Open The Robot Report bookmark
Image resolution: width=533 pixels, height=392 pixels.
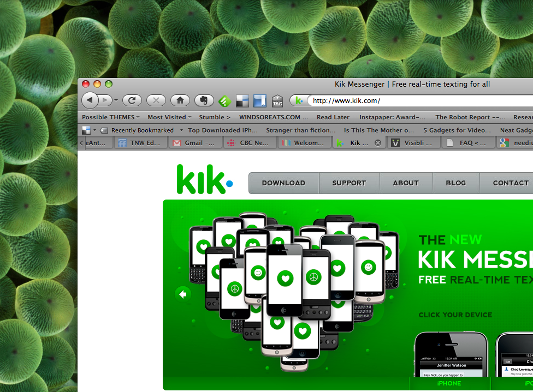[x=470, y=117]
